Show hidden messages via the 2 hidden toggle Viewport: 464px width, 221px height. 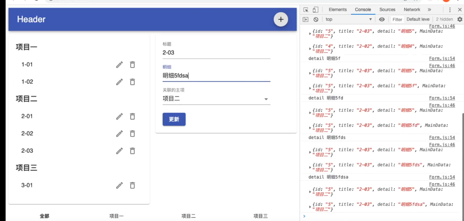pos(444,19)
